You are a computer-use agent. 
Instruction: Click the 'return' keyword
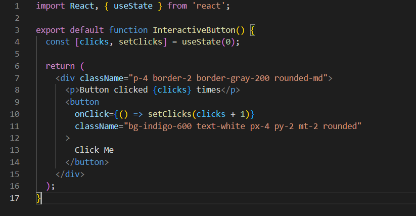click(x=60, y=66)
